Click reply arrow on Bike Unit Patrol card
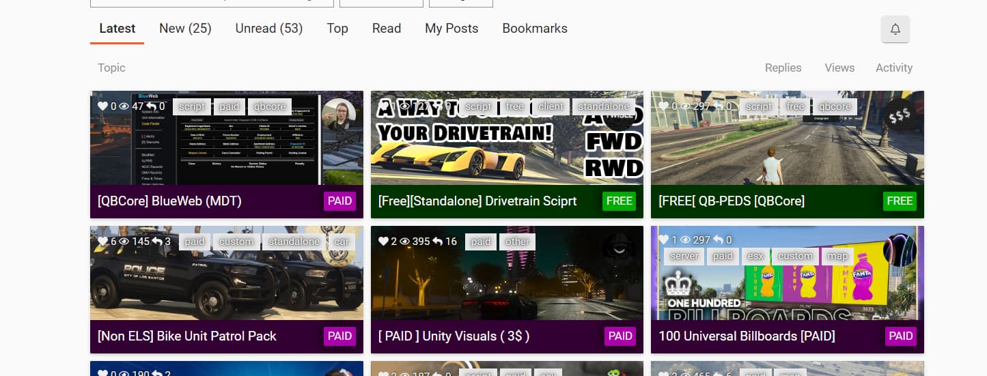Image resolution: width=987 pixels, height=376 pixels. [x=157, y=242]
